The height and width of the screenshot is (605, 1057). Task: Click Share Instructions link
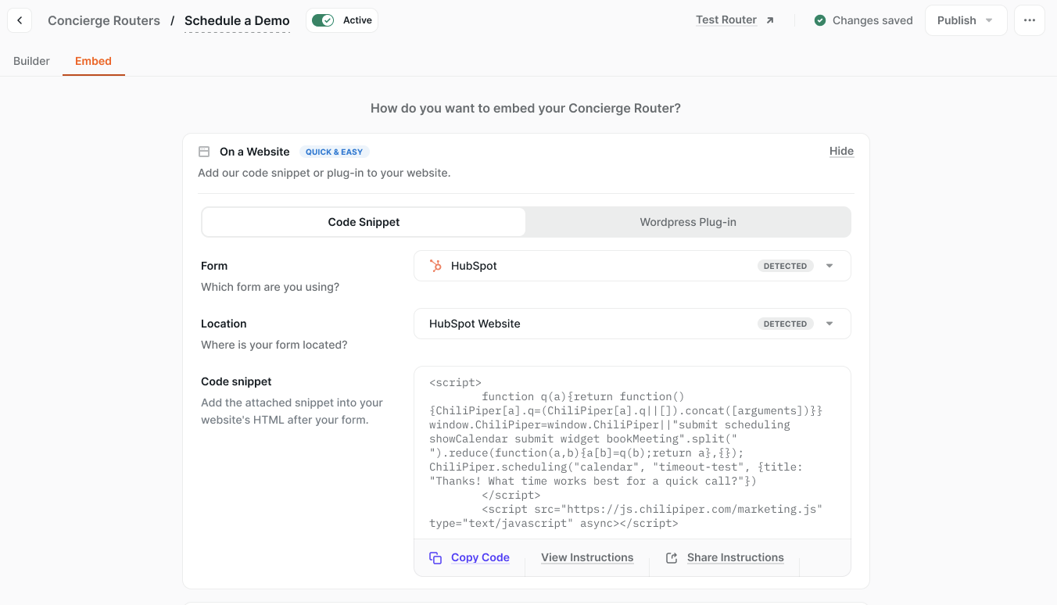735,557
